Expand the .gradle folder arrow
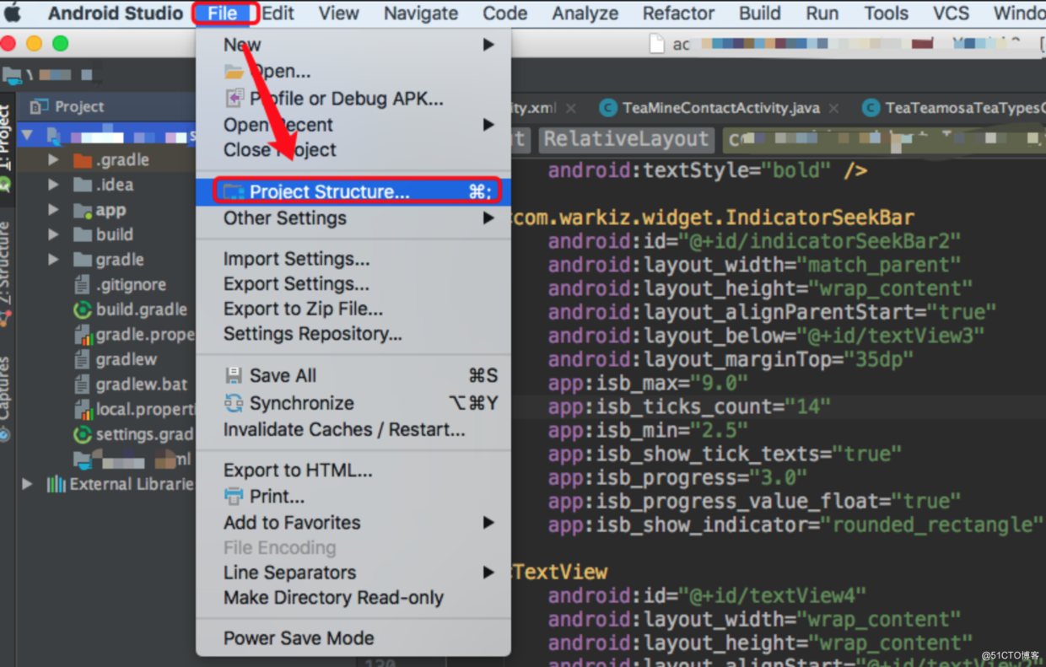Image resolution: width=1046 pixels, height=667 pixels. (53, 159)
